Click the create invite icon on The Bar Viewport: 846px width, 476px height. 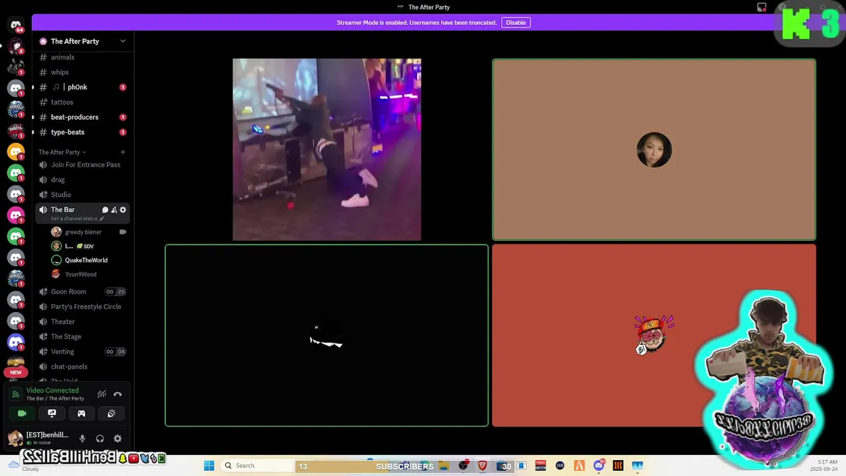pyautogui.click(x=114, y=210)
